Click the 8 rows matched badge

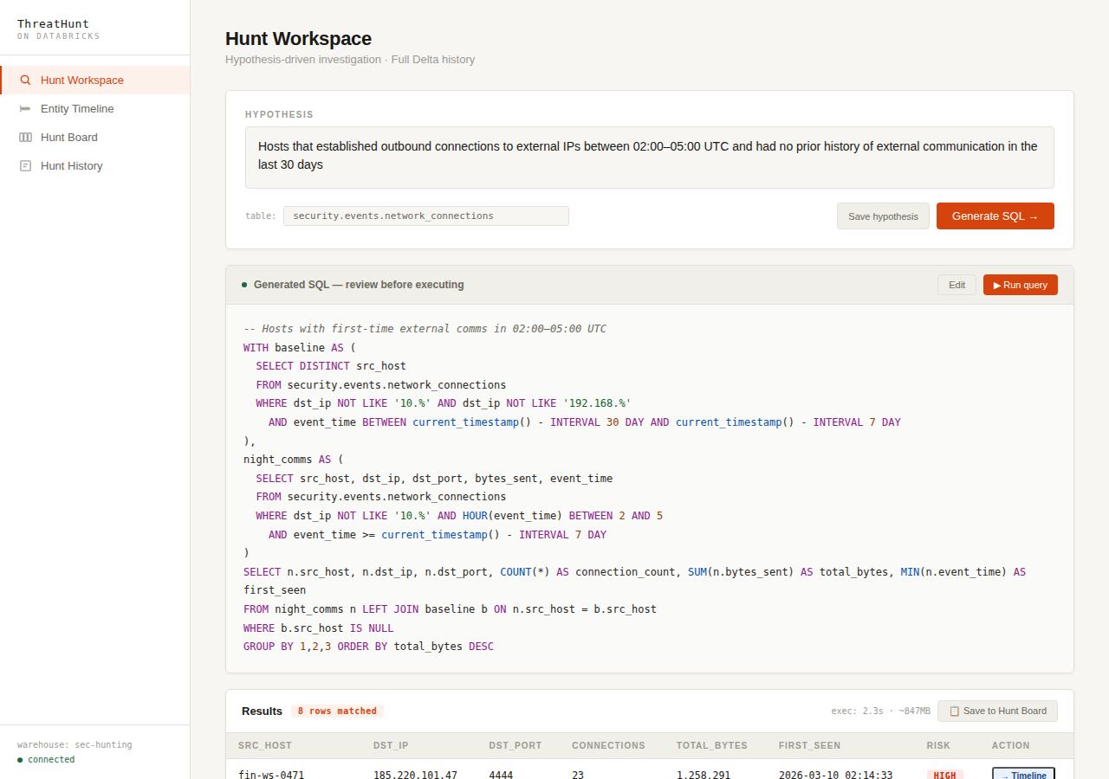click(x=337, y=711)
